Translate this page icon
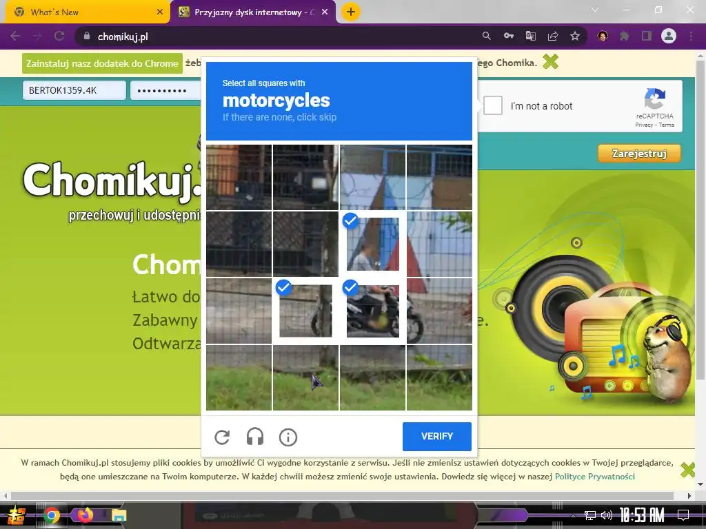Image resolution: width=706 pixels, height=529 pixels. click(531, 36)
